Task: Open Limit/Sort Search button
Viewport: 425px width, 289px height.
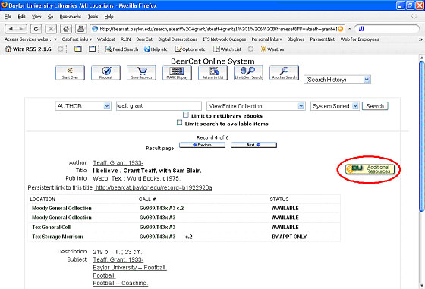Action: (x=249, y=73)
